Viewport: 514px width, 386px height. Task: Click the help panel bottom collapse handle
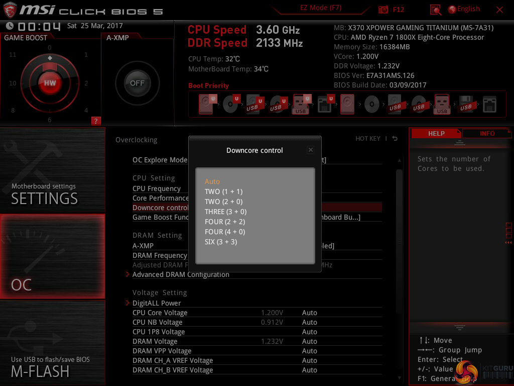pos(460,327)
